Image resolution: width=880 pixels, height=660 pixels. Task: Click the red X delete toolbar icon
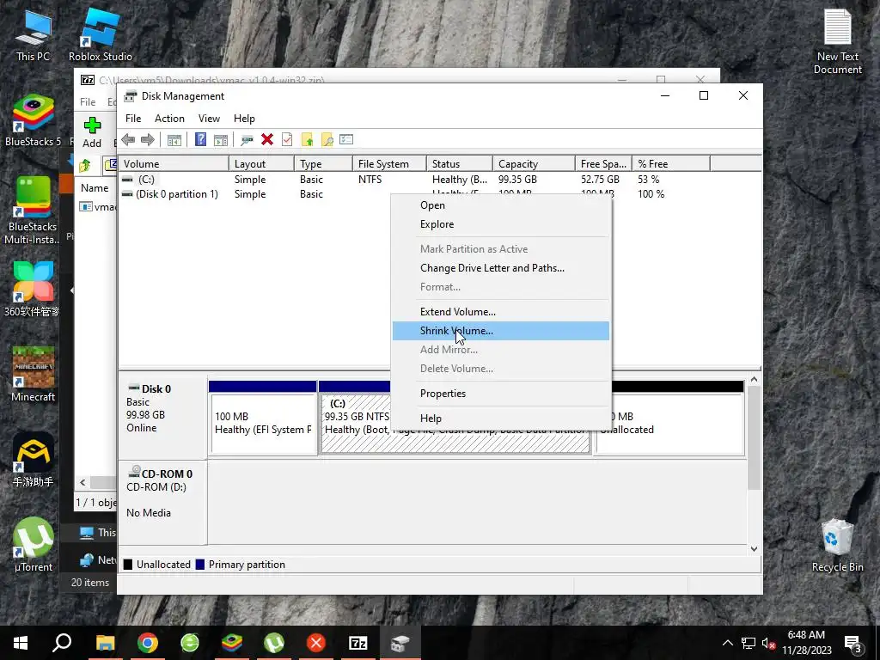267,140
